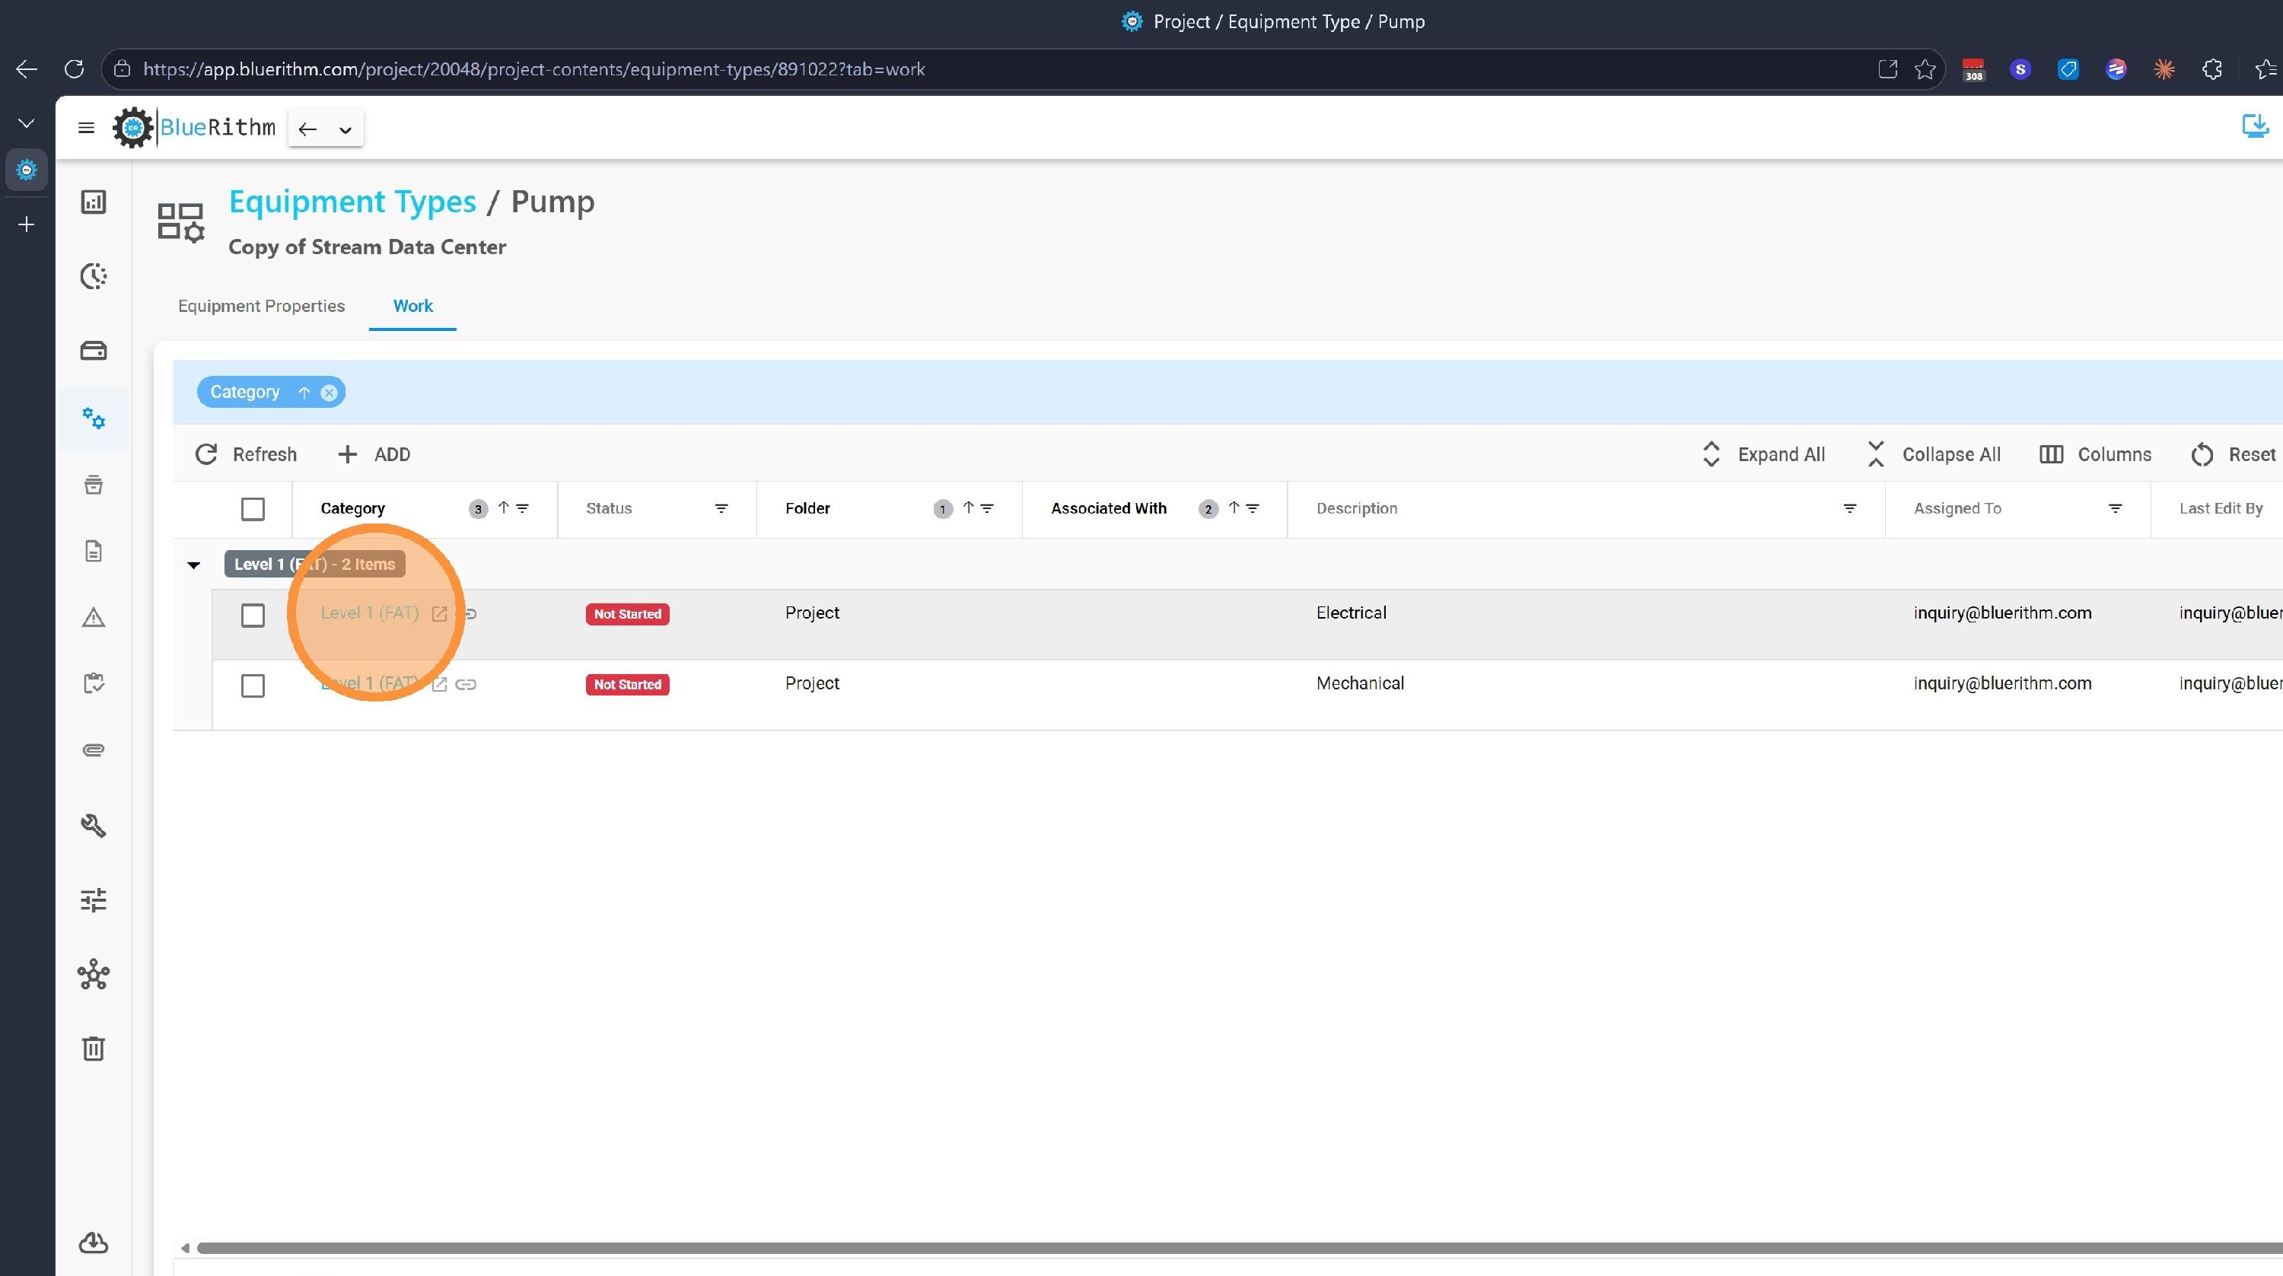Image resolution: width=2283 pixels, height=1276 pixels.
Task: Open the dashboard chart icon in sidebar
Action: pyautogui.click(x=93, y=202)
